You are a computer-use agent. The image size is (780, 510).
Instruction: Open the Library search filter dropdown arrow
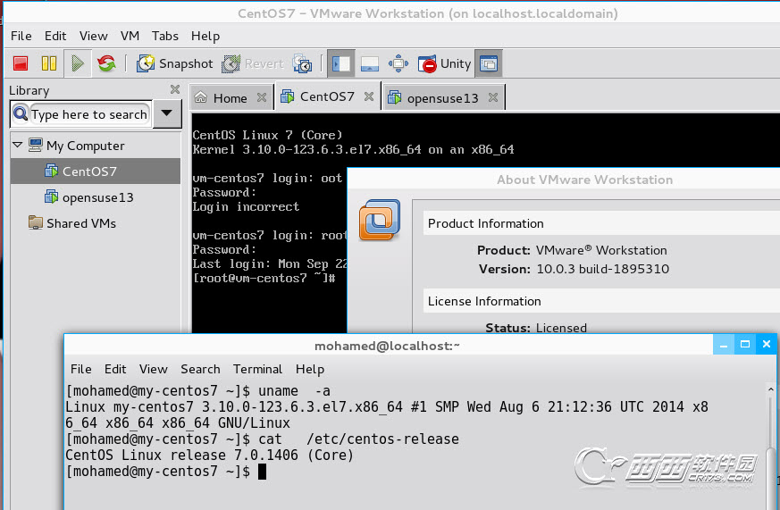[167, 113]
